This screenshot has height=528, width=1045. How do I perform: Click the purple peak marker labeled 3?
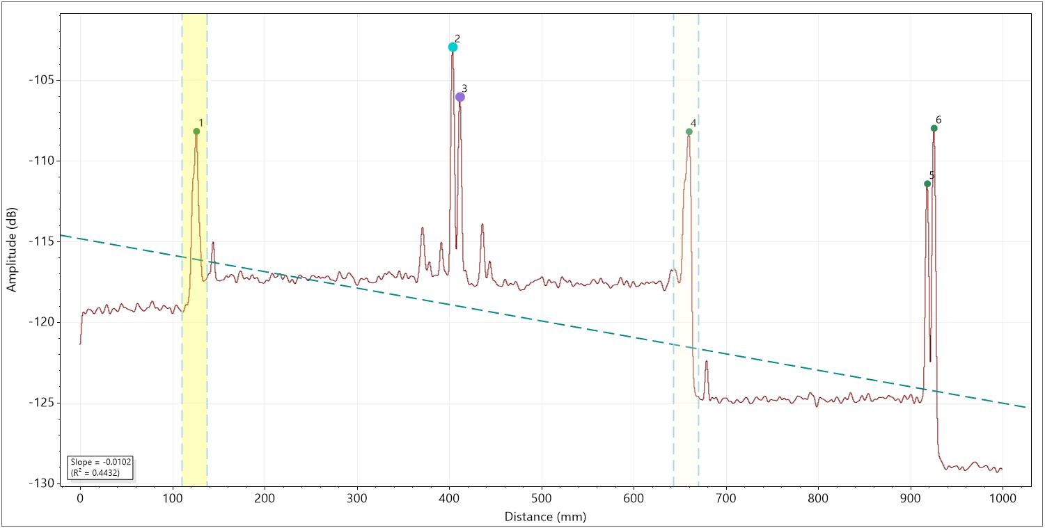click(x=459, y=97)
